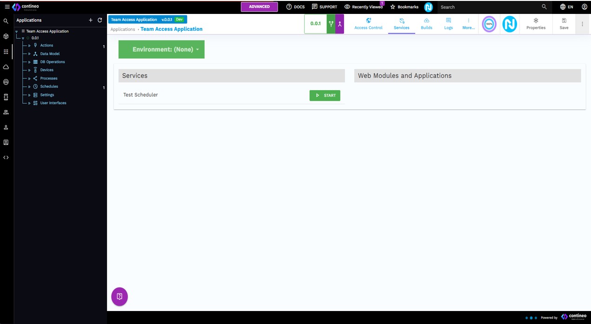Toggle the ADVANCED mode button

259,7
